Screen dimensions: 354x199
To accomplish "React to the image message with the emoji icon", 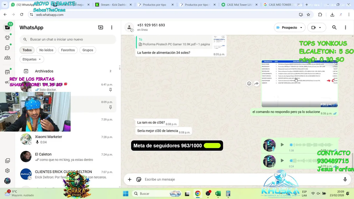I will [x=249, y=83].
